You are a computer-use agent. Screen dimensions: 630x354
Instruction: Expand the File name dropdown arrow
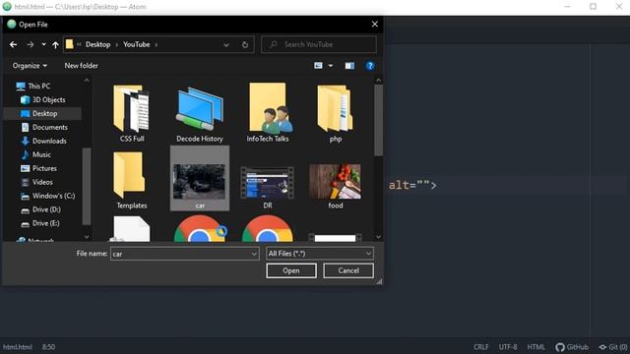[254, 254]
